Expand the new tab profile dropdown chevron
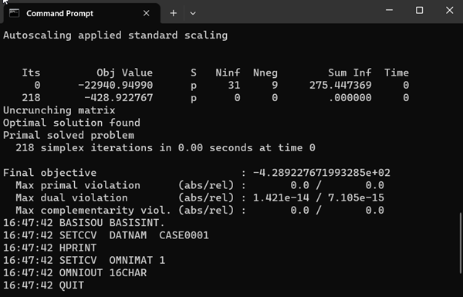This screenshot has width=463, height=297. 193,13
